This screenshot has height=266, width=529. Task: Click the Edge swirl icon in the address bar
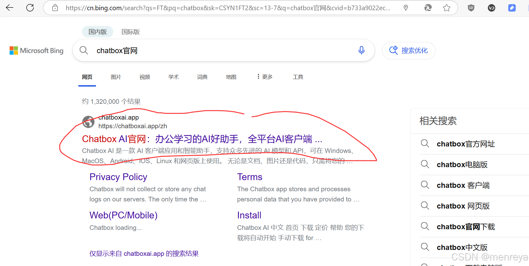[x=428, y=8]
